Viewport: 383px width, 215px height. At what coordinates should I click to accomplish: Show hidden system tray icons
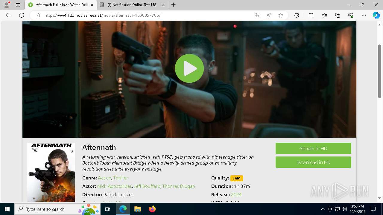point(323,209)
